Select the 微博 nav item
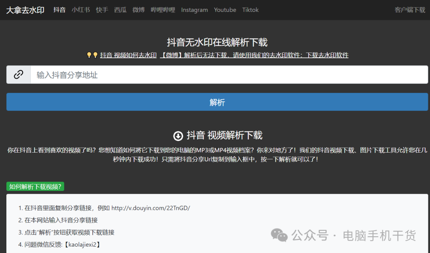Image resolution: width=430 pixels, height=253 pixels. pos(139,10)
